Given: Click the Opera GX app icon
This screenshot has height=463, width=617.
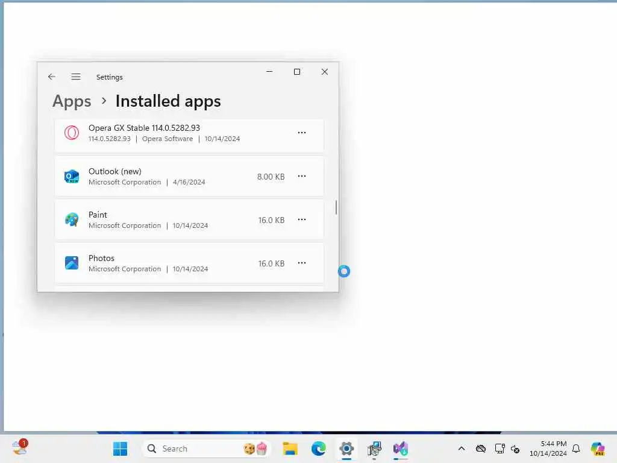Looking at the screenshot, I should pyautogui.click(x=72, y=133).
